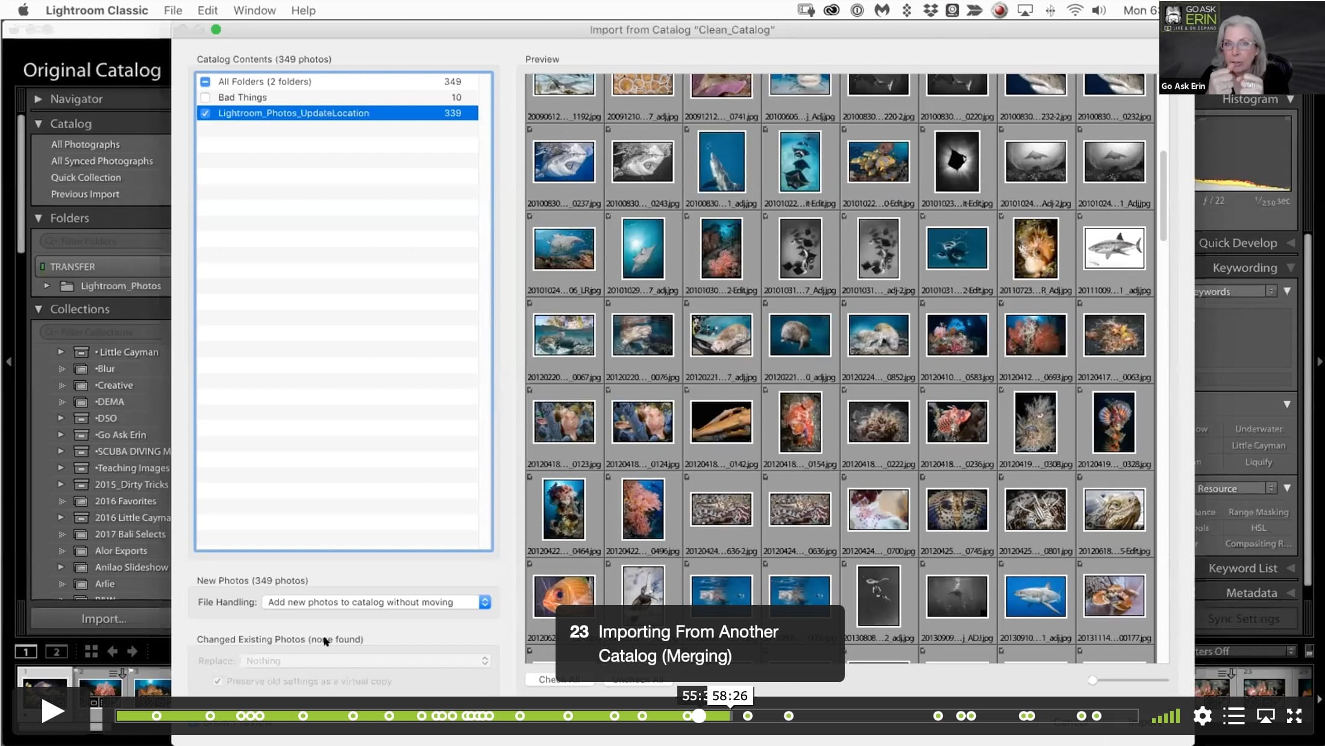
Task: Click the collection set icon beside Go Ask Erin
Action: click(x=81, y=434)
